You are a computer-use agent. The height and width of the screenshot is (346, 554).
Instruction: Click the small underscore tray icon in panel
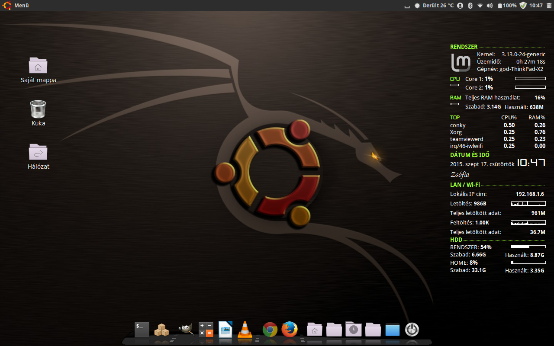tap(406, 6)
